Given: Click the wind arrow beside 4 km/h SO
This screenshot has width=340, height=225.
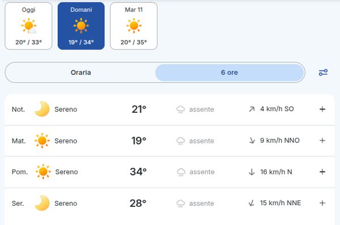Looking at the screenshot, I should 252,109.
